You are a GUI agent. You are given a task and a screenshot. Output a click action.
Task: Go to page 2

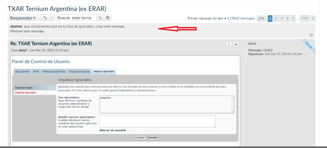tap(276, 18)
